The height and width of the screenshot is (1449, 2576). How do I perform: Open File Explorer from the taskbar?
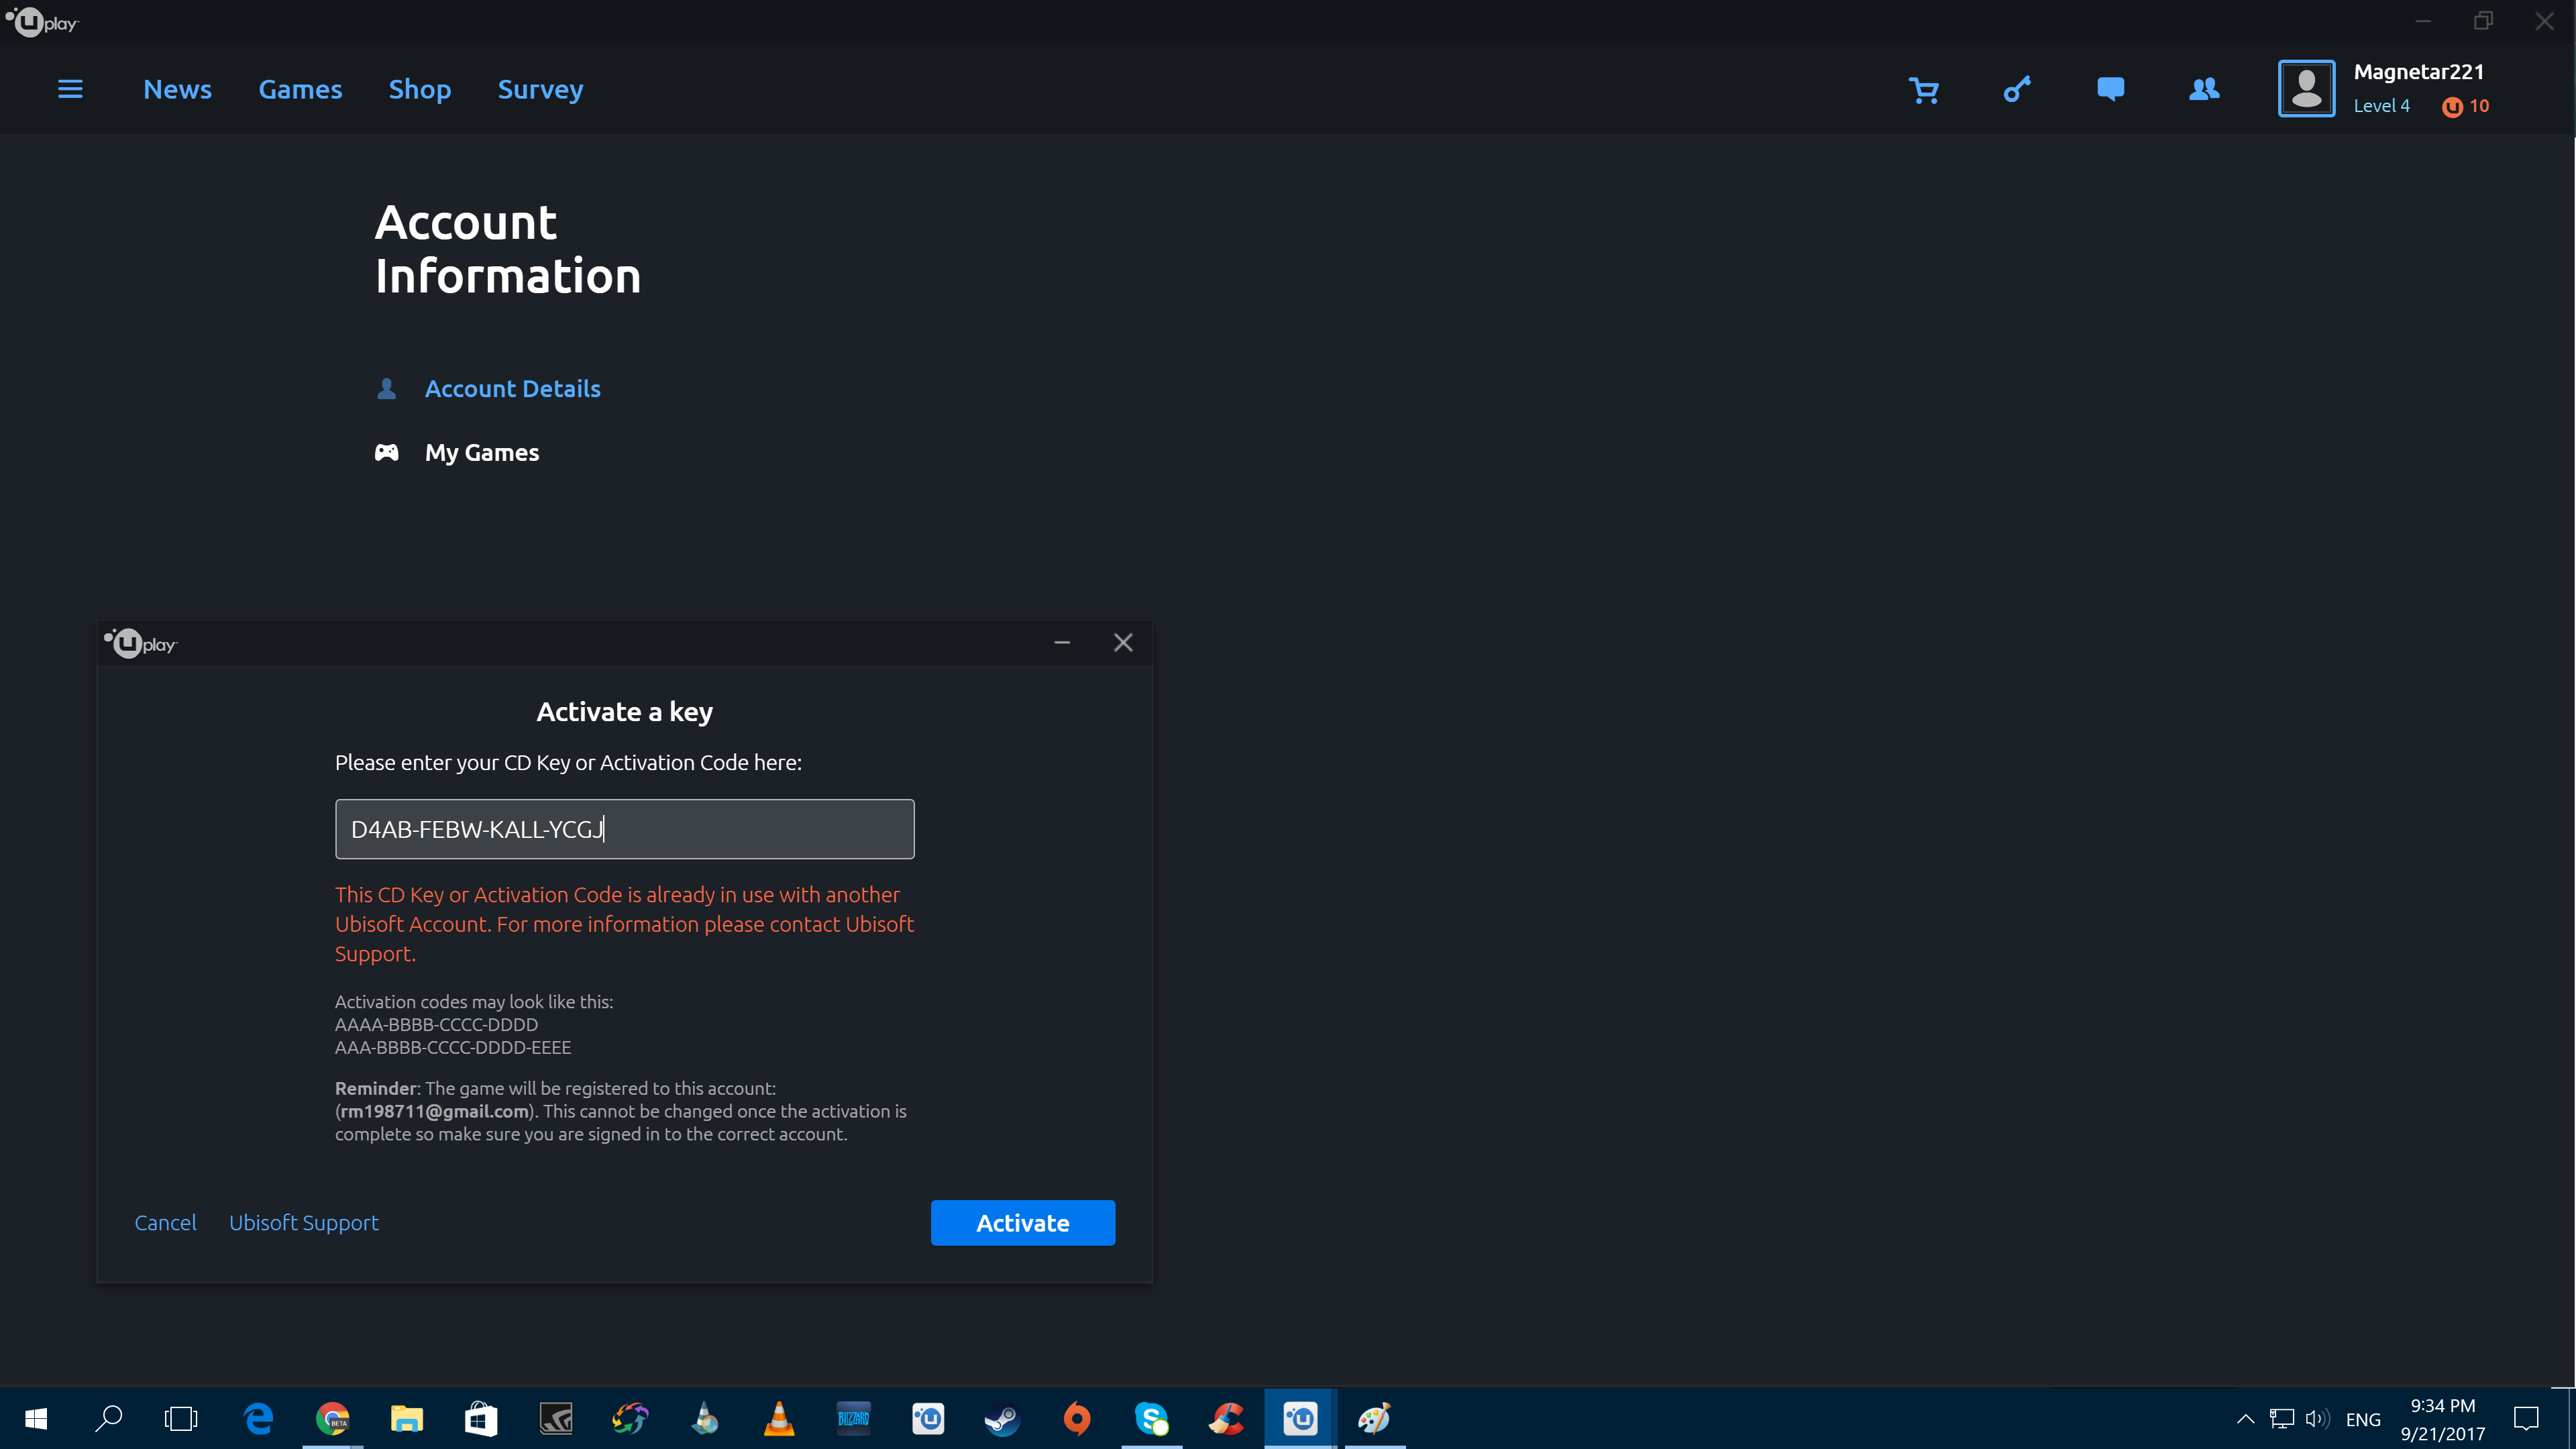point(406,1418)
